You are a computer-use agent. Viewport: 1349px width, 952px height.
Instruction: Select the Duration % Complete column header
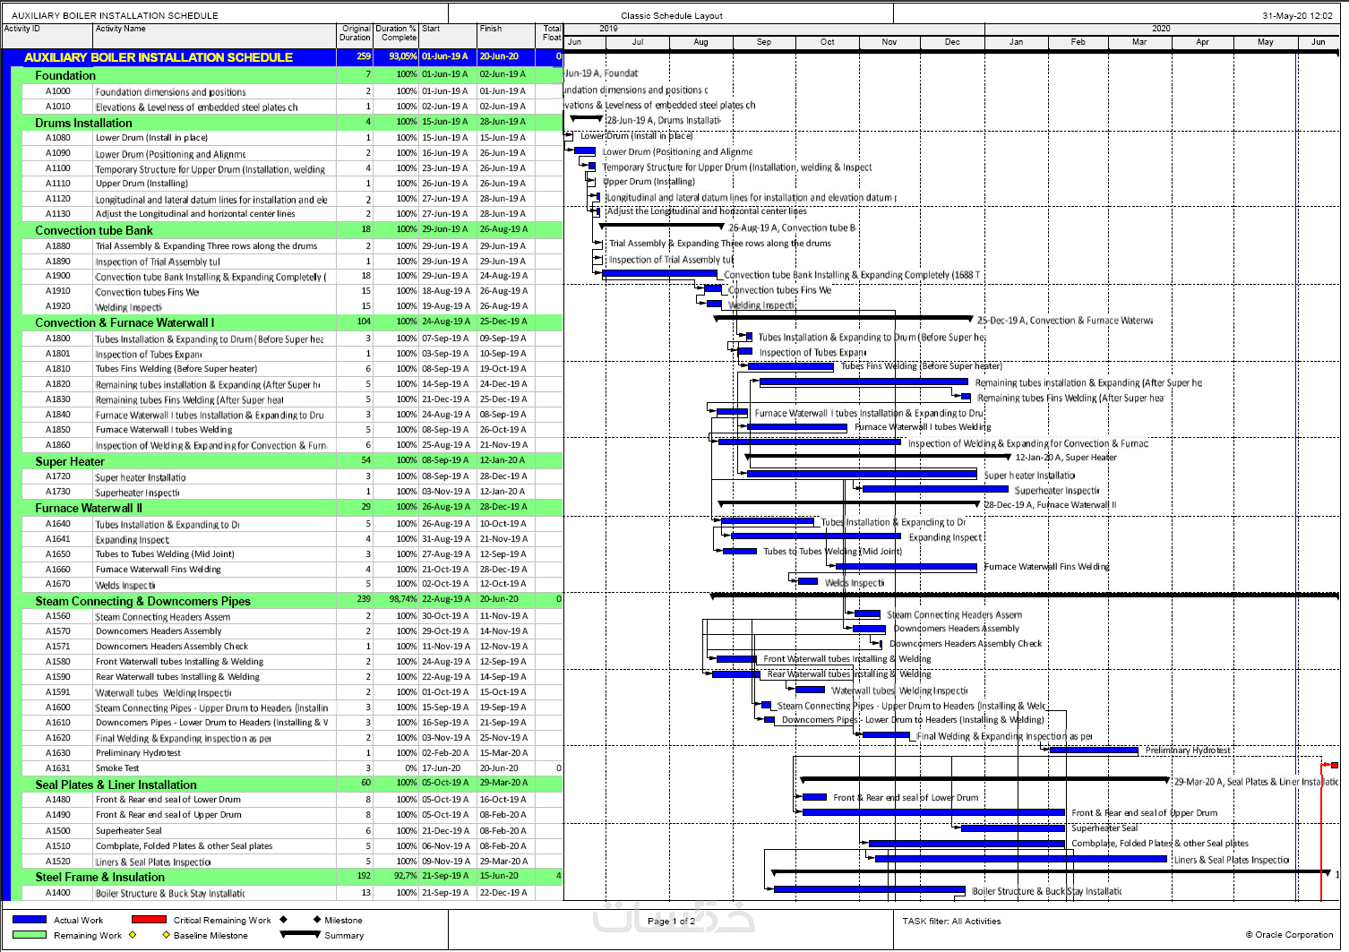pyautogui.click(x=396, y=33)
